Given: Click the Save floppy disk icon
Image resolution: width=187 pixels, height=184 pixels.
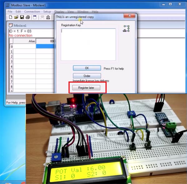Looking at the screenshot, I should pyautogui.click(x=22, y=17).
